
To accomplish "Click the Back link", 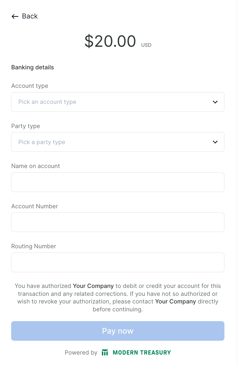I will pyautogui.click(x=30, y=16).
